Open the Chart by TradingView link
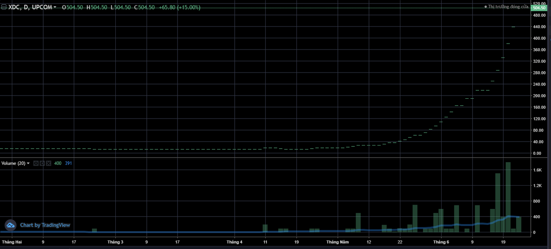The image size is (551, 249). tap(45, 225)
